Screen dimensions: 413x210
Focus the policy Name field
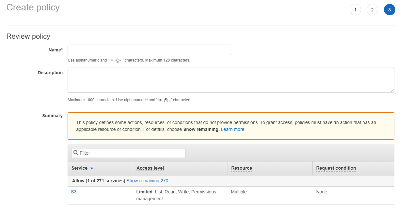point(149,50)
